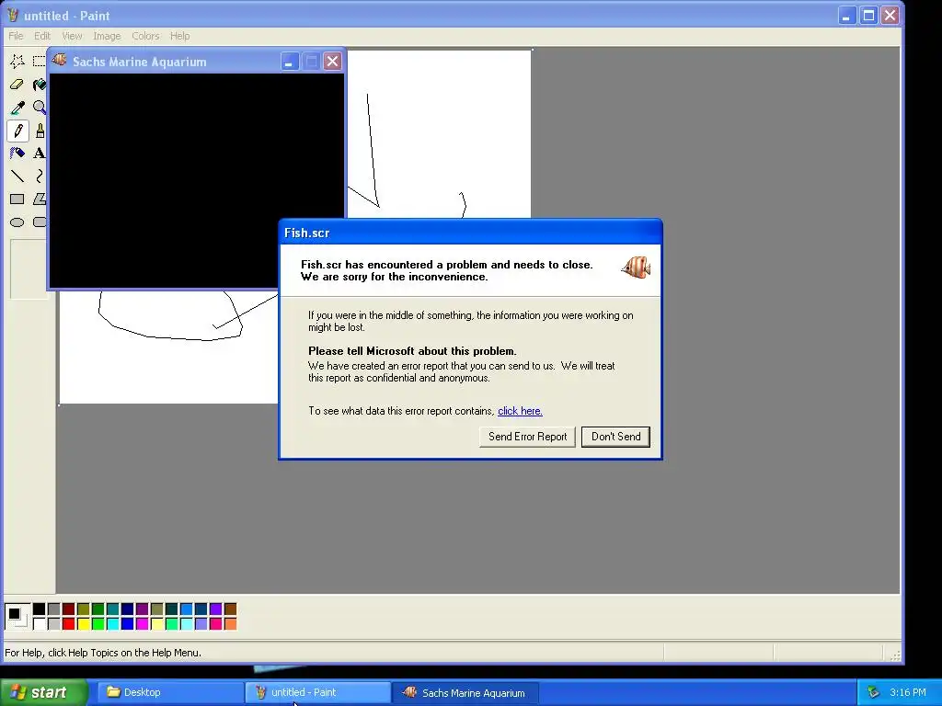The width and height of the screenshot is (942, 706).
Task: Click the fish icon in Aquarium title bar
Action: [59, 60]
